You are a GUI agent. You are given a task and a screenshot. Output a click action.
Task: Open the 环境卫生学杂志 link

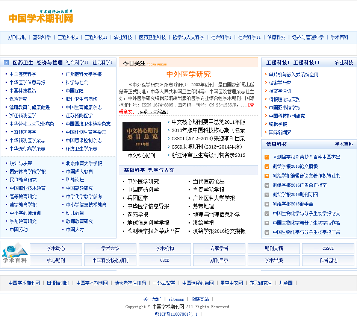coord(81,149)
